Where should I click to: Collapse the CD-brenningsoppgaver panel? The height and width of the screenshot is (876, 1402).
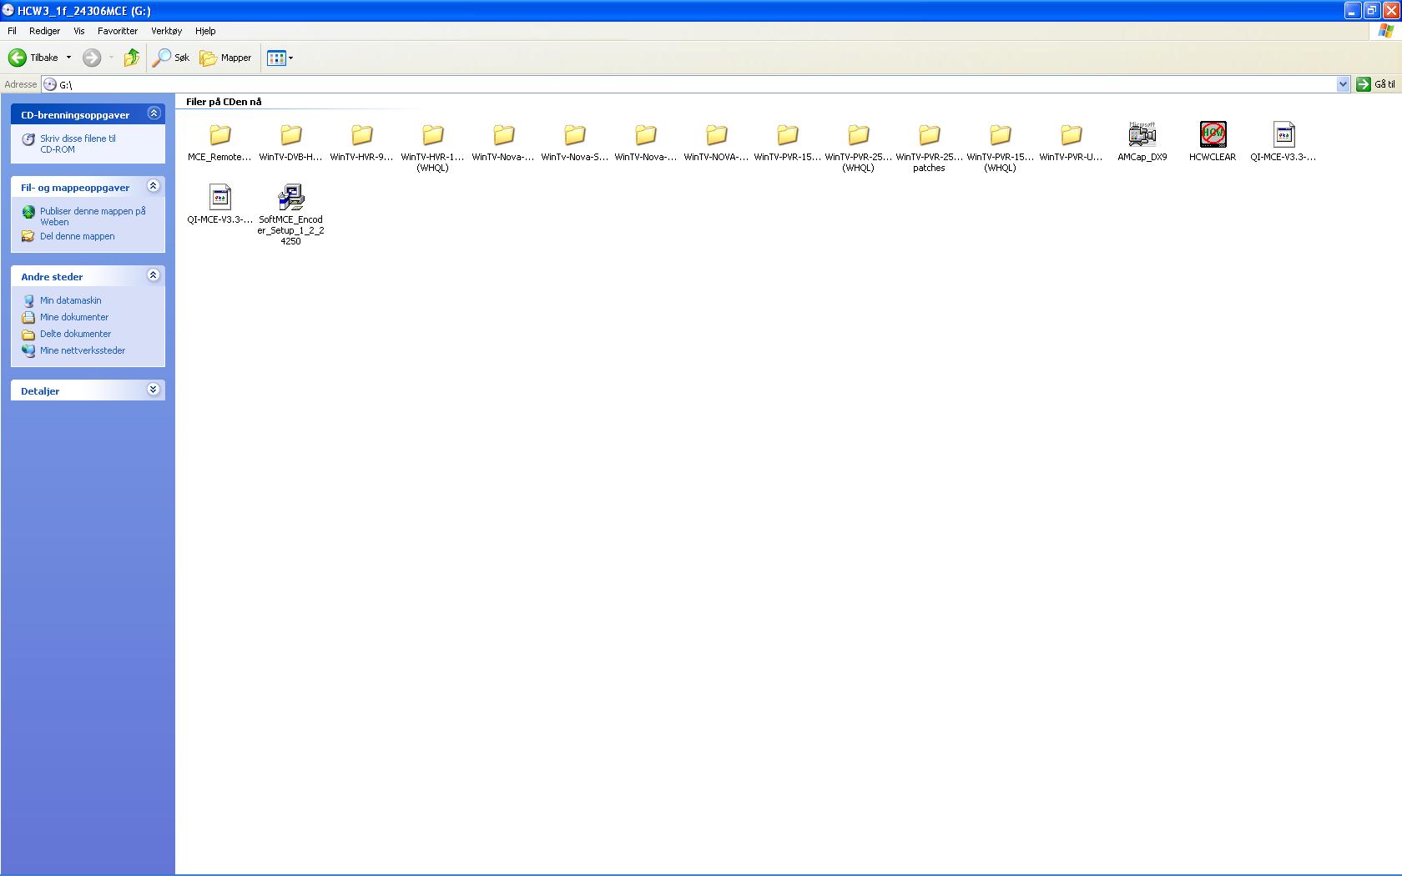click(x=154, y=113)
